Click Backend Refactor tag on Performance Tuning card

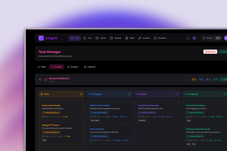[51, 112]
